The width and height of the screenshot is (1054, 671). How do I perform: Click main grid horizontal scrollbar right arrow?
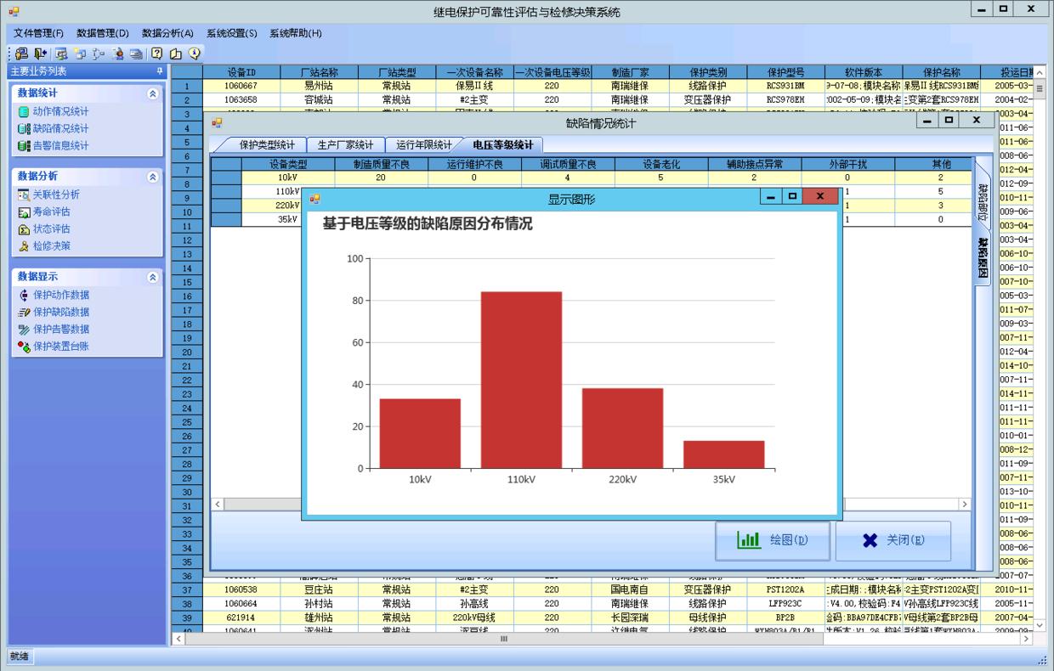[1026, 638]
